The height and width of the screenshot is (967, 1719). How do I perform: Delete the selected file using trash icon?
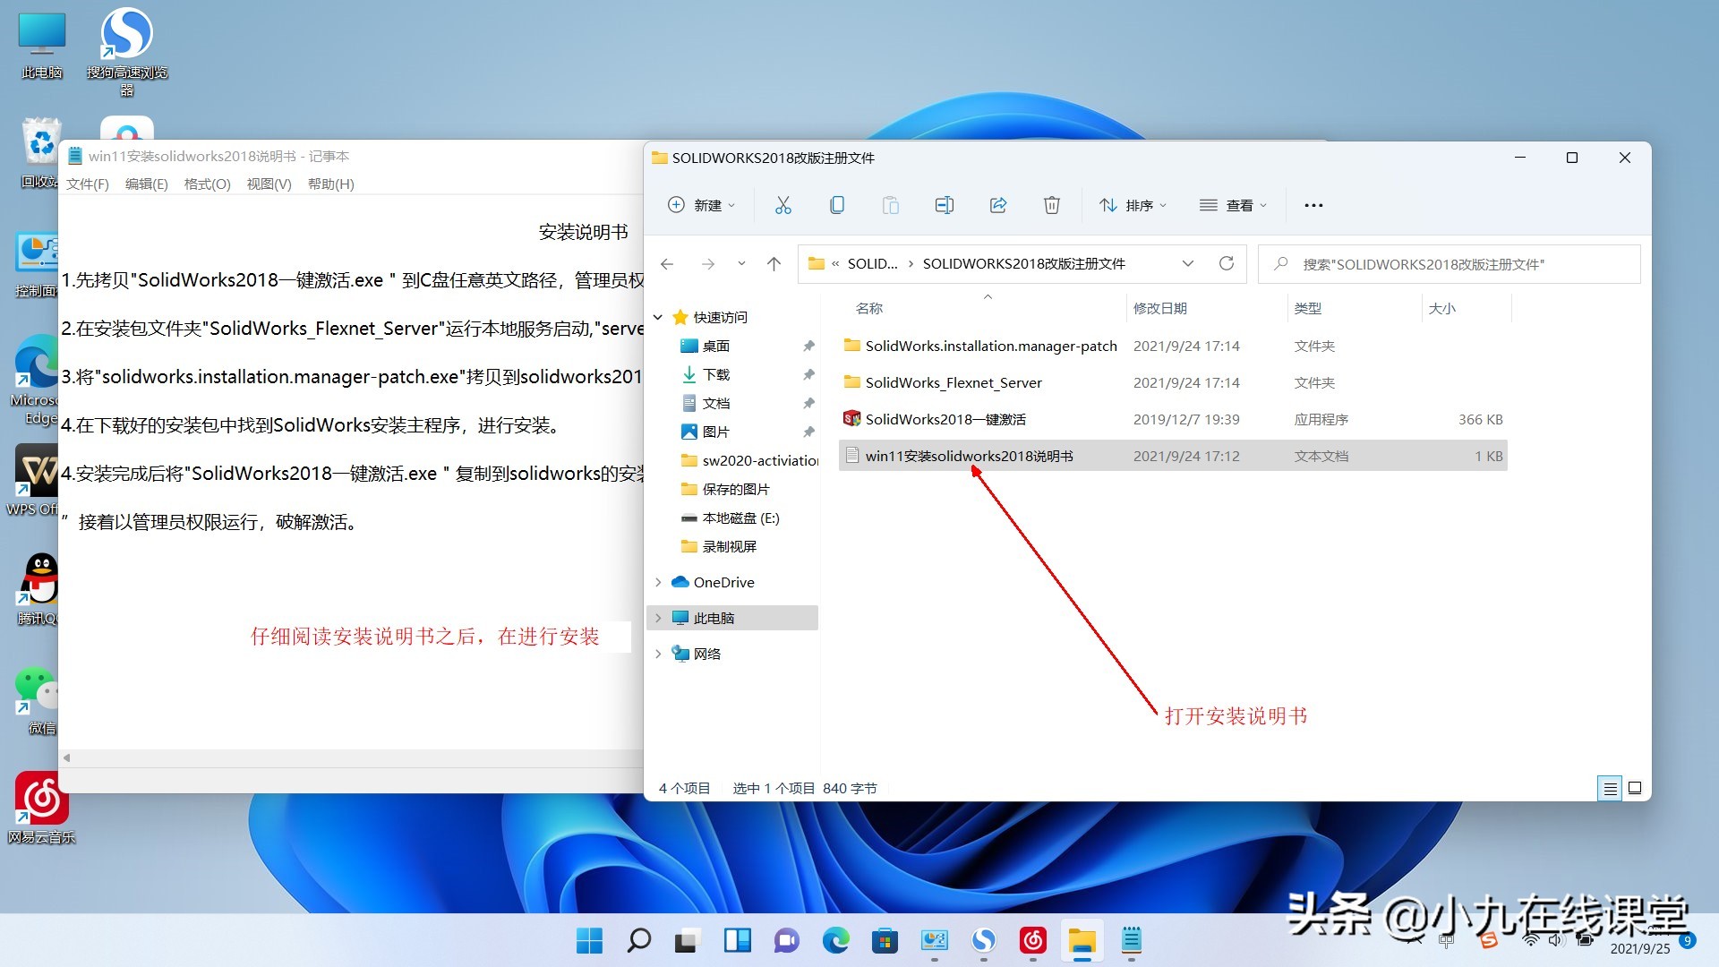pyautogui.click(x=1051, y=205)
